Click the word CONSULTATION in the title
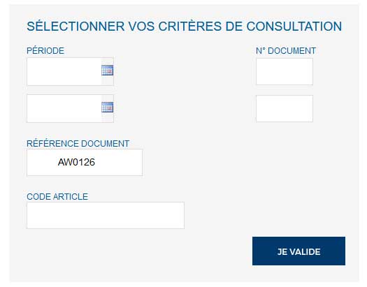 point(294,26)
